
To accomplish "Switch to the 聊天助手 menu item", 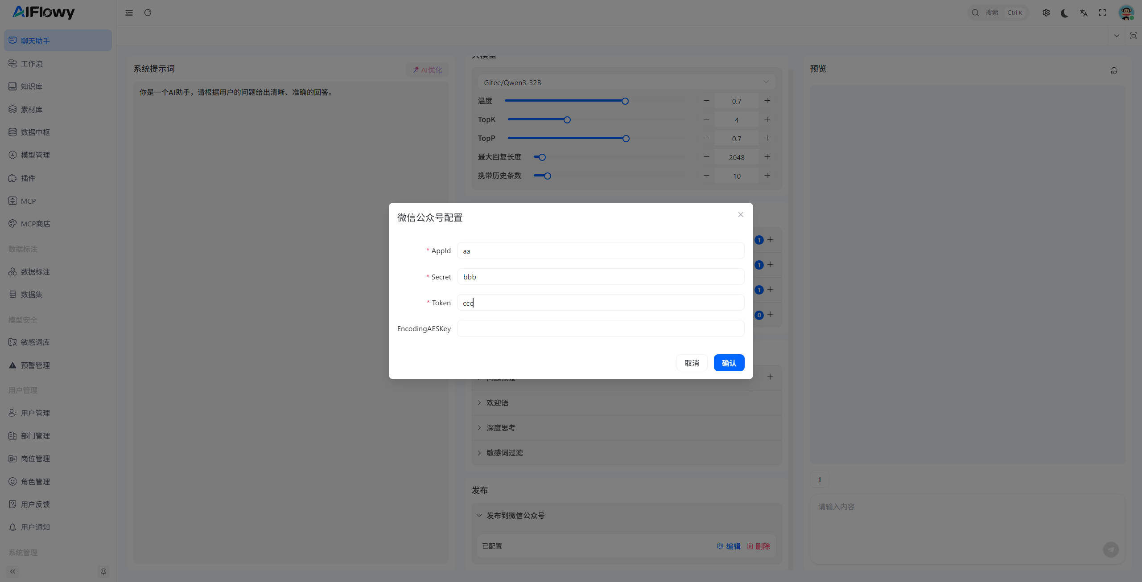I will pyautogui.click(x=34, y=41).
